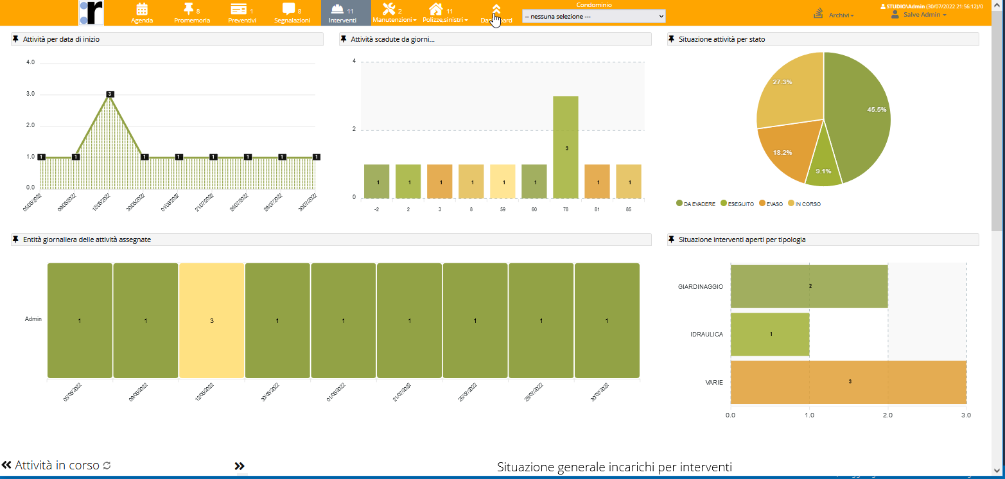
Task: Click pin icon of Attività scadute da giorni
Action: 344,39
